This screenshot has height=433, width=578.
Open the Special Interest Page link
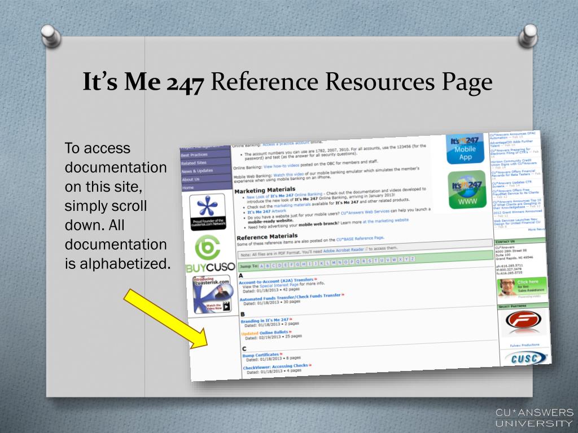point(279,285)
